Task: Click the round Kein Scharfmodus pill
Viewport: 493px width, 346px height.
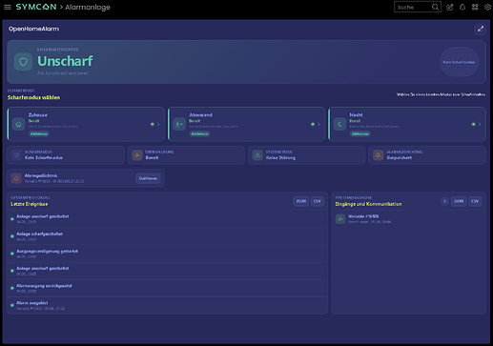Action: tap(459, 62)
